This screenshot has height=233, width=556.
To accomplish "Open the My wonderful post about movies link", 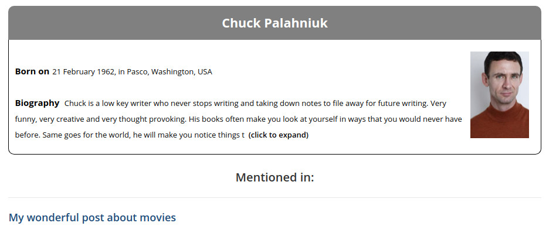I will (92, 217).
